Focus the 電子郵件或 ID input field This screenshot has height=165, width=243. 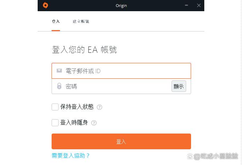tap(121, 71)
